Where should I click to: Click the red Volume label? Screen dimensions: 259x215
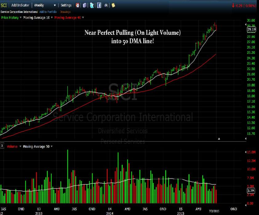[12, 147]
